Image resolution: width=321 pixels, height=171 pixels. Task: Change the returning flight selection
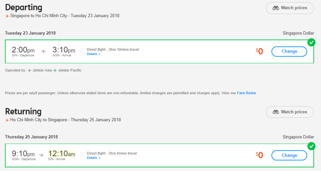coord(289,155)
